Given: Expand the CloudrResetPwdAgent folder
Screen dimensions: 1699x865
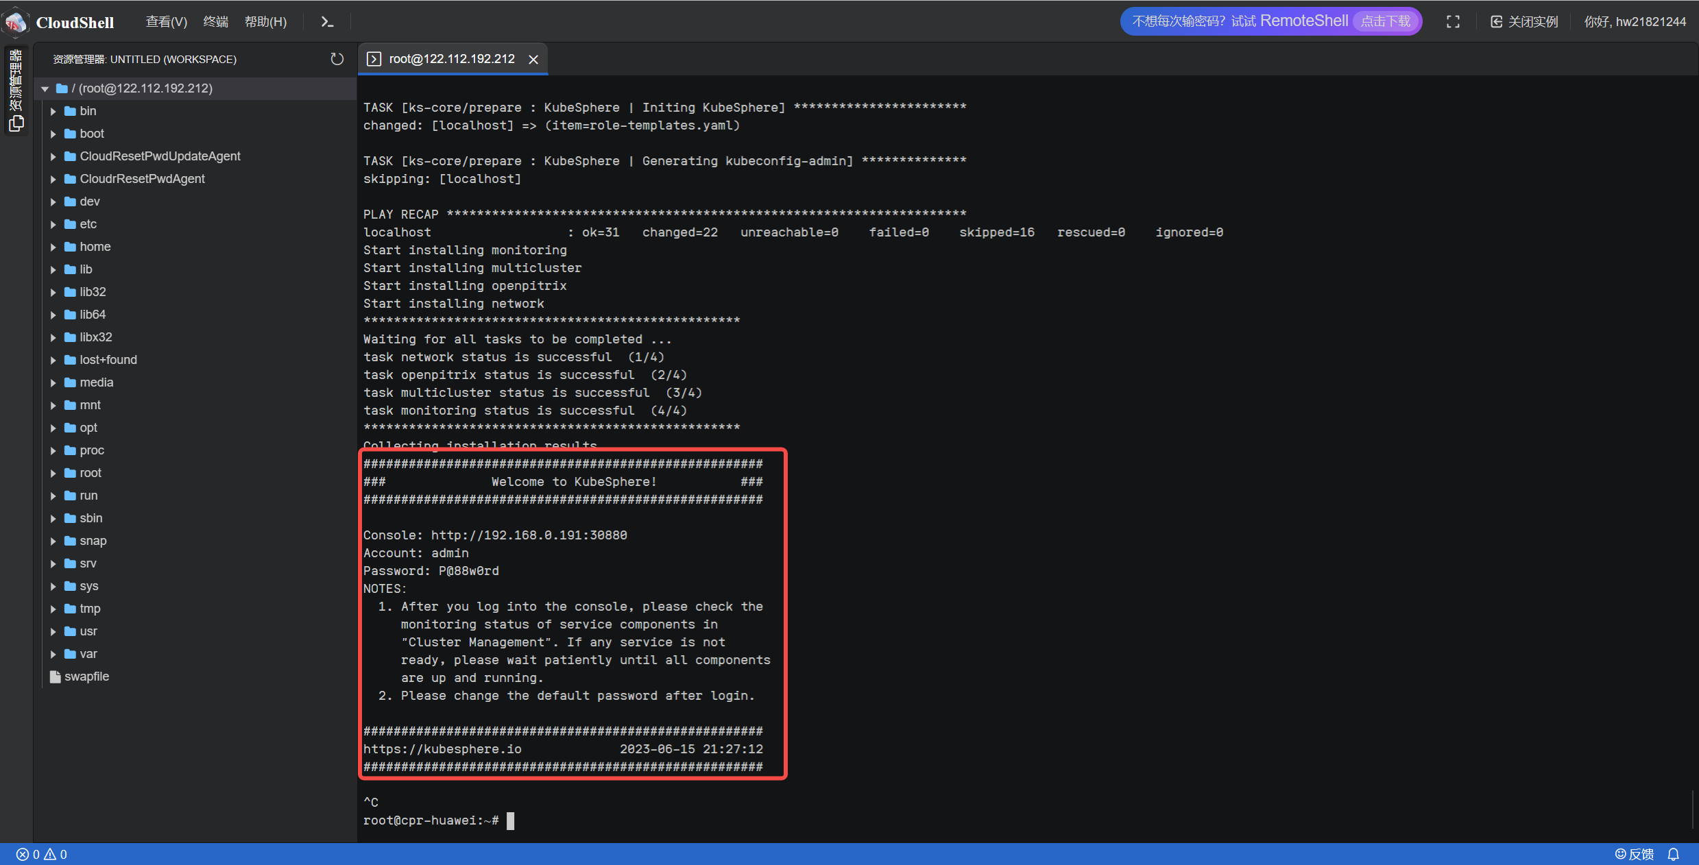Looking at the screenshot, I should [53, 179].
